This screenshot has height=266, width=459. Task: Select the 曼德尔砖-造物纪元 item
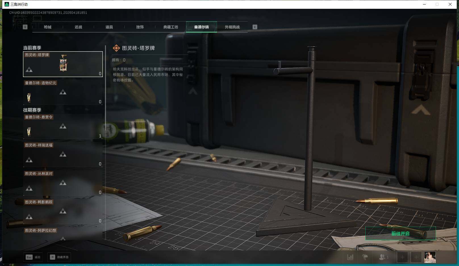(63, 93)
